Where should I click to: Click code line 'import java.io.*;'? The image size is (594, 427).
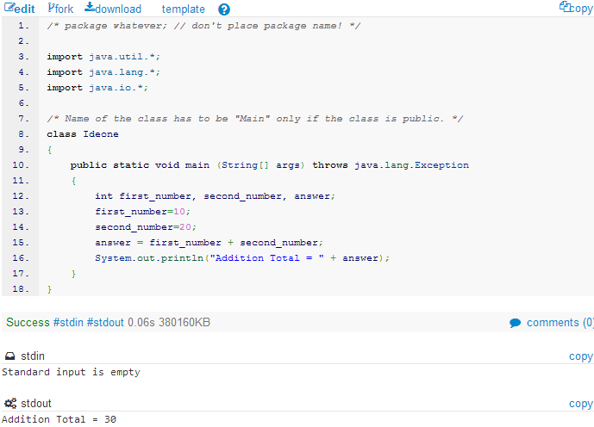click(x=97, y=88)
